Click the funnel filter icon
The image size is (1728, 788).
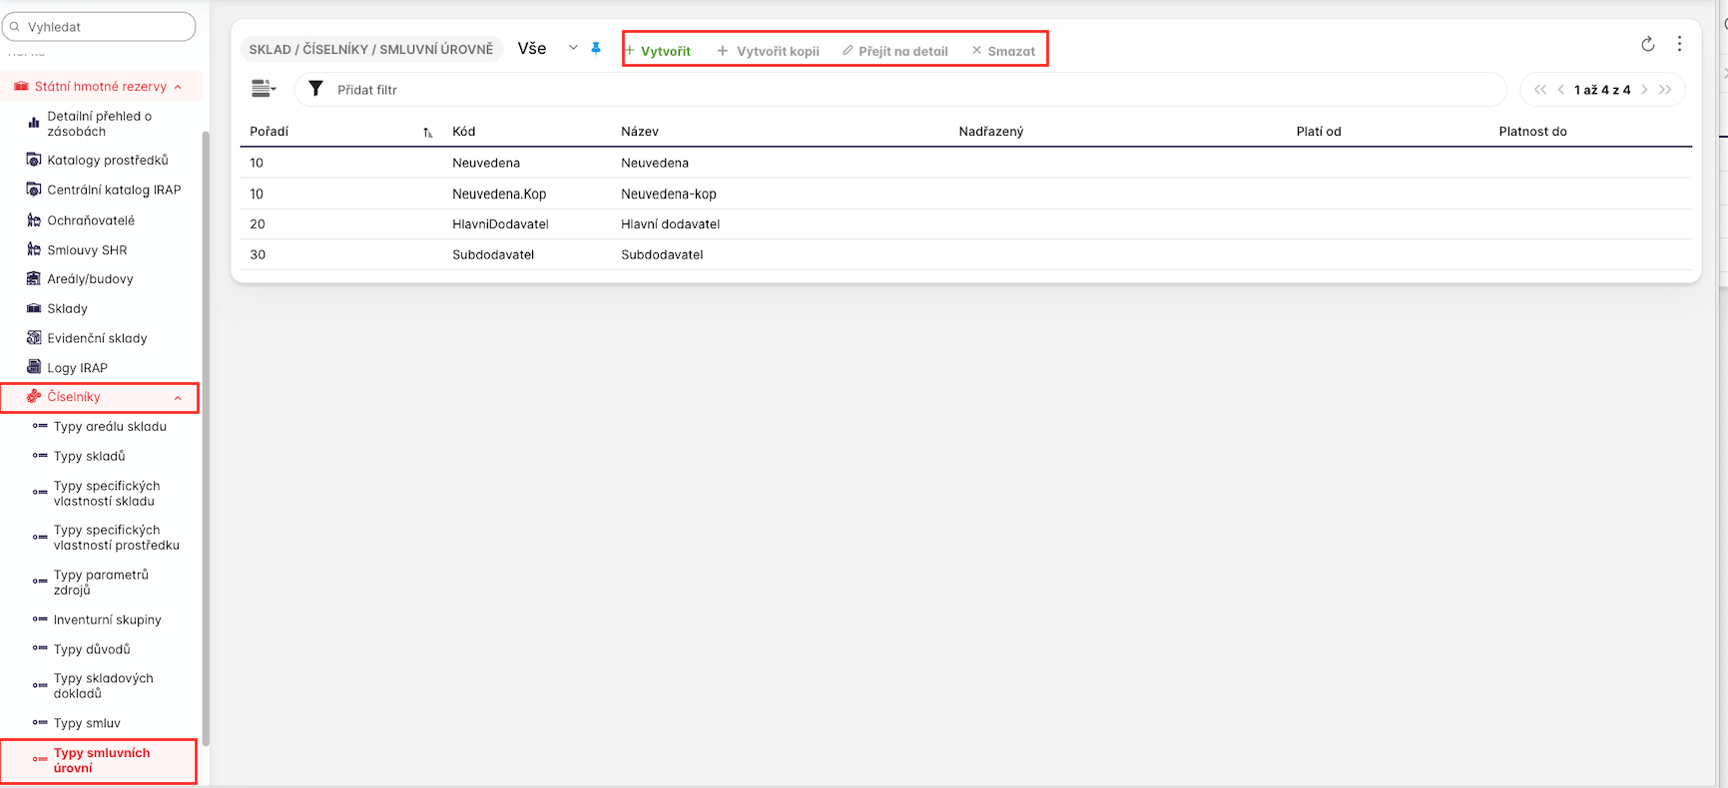click(x=315, y=89)
